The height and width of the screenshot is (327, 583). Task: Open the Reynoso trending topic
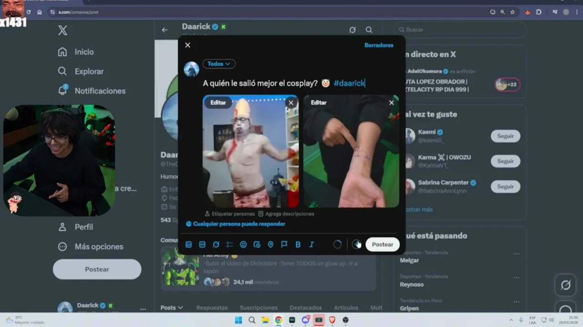pyautogui.click(x=412, y=284)
